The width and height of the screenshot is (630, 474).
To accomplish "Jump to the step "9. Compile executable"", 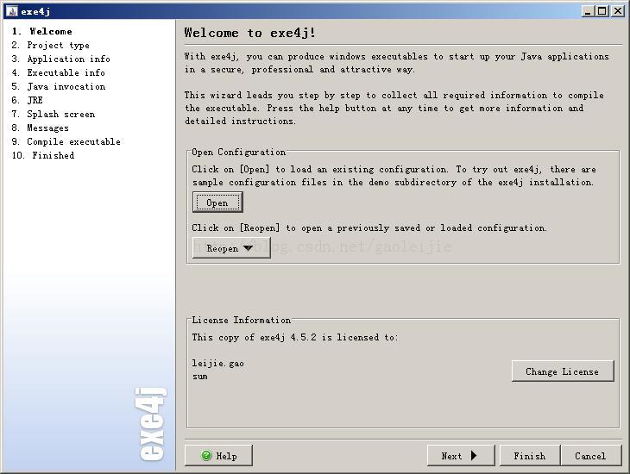I will click(66, 141).
